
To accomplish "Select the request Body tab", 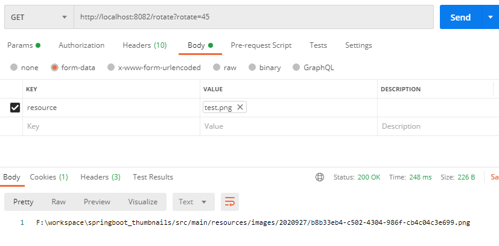I will pos(200,45).
